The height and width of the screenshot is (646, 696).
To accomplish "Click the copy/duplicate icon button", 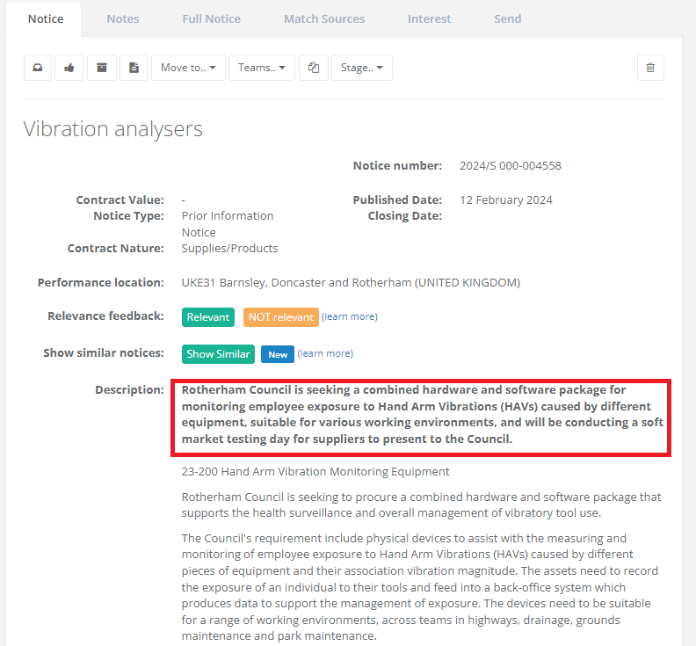I will point(314,68).
